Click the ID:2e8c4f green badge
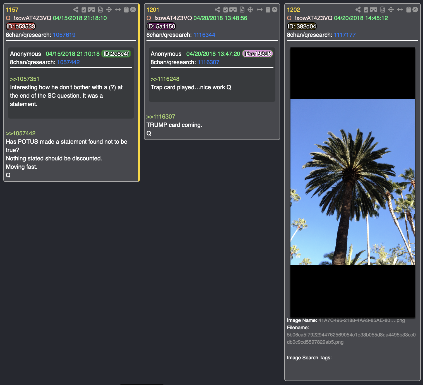Image resolution: width=423 pixels, height=385 pixels. tap(116, 54)
